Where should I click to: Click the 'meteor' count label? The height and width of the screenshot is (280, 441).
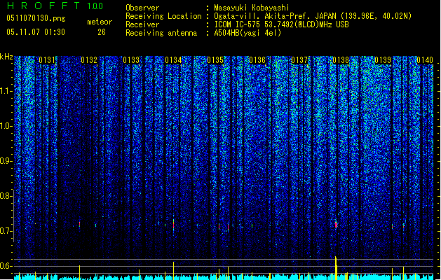click(x=100, y=22)
